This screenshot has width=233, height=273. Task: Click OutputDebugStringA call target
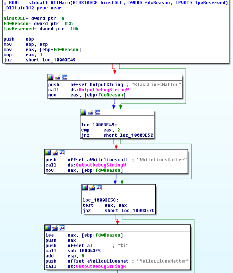pyautogui.click(x=101, y=266)
